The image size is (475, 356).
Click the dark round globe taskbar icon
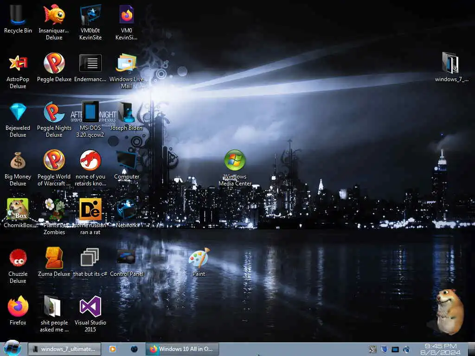click(x=134, y=349)
